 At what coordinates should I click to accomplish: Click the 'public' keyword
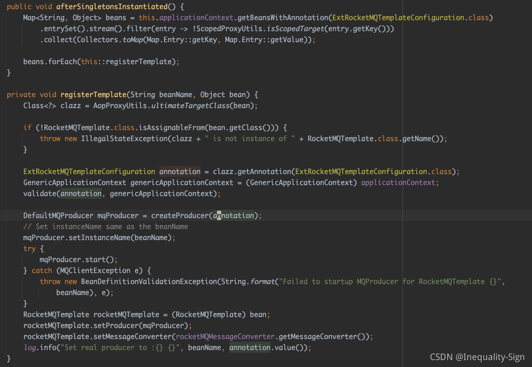coord(19,7)
